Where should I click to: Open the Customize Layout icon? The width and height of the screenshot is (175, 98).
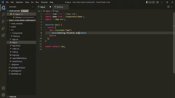(x=157, y=2)
